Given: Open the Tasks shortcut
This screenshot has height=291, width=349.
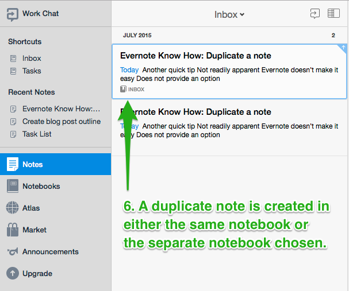Looking at the screenshot, I should coord(32,71).
